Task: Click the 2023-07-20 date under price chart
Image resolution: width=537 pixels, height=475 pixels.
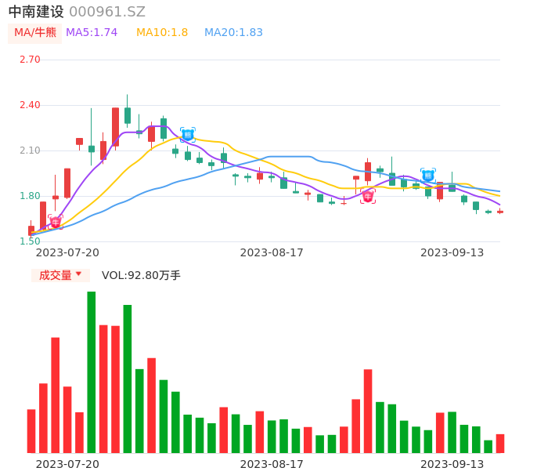Action: click(67, 252)
